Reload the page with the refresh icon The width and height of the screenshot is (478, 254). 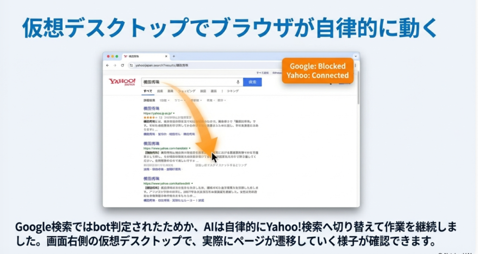click(x=122, y=66)
